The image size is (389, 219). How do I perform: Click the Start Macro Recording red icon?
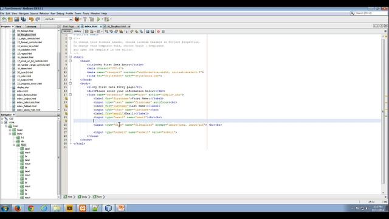(x=158, y=32)
